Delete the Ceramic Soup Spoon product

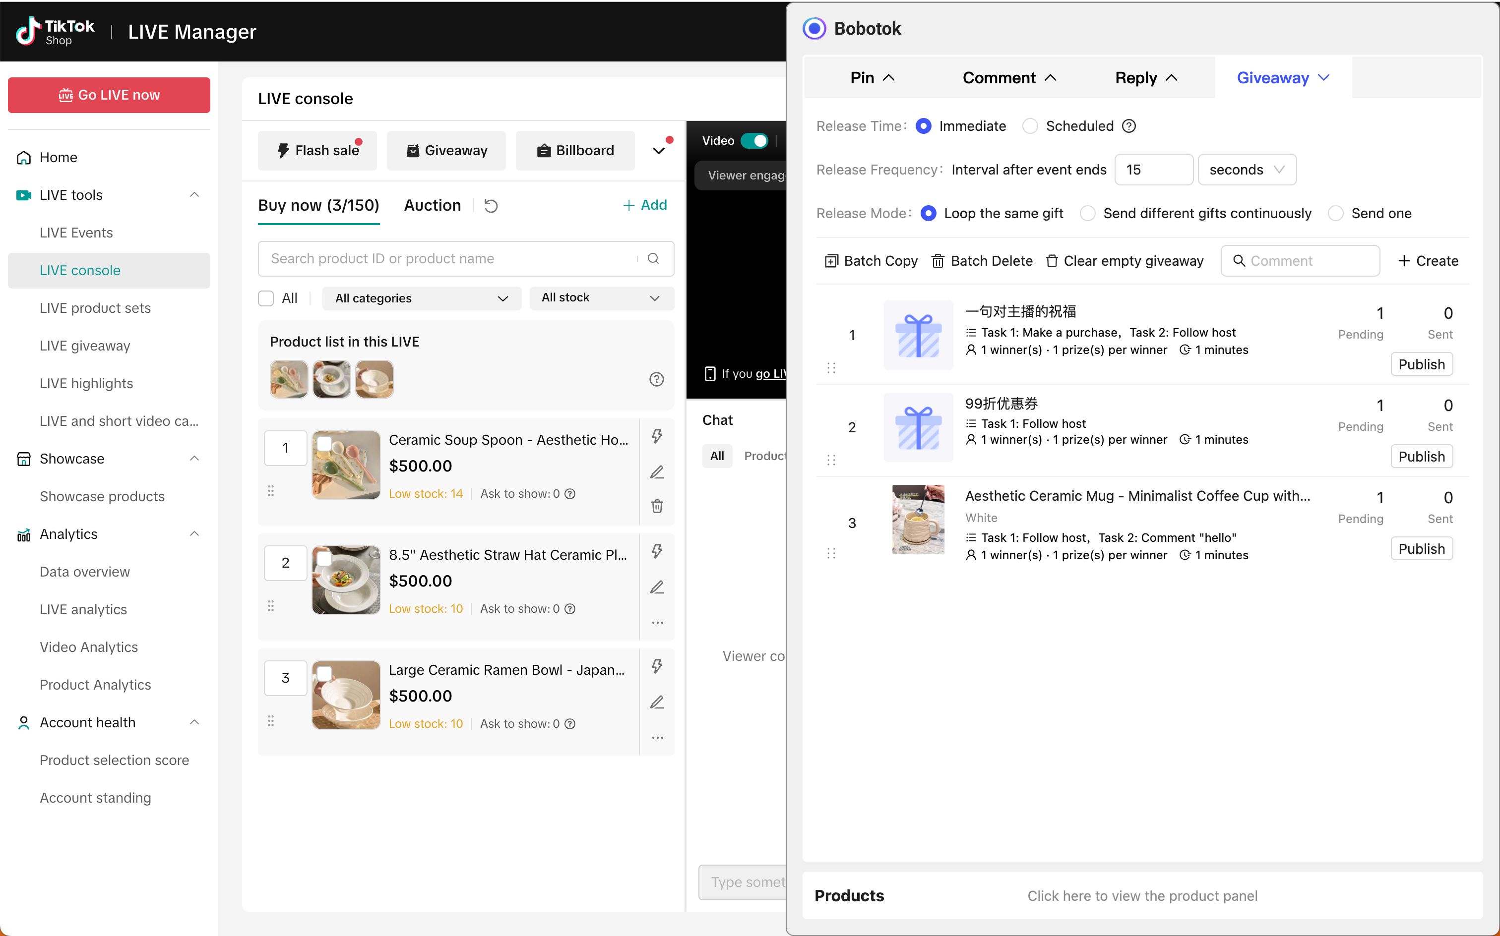[x=656, y=506]
